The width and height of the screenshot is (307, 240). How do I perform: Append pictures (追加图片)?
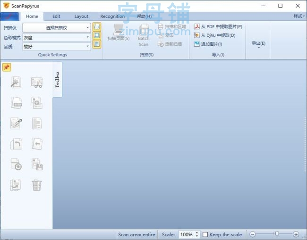(x=208, y=44)
